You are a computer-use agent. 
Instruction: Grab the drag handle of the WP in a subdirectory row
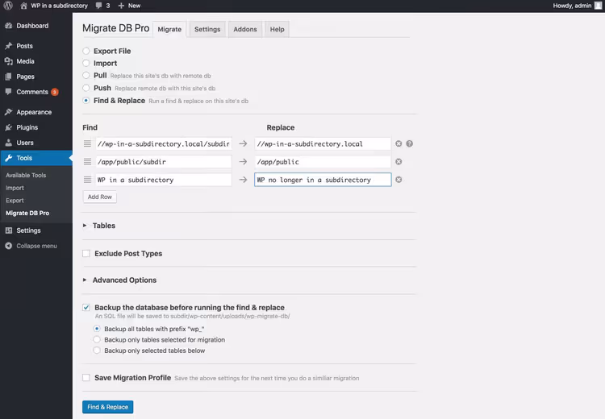(88, 180)
